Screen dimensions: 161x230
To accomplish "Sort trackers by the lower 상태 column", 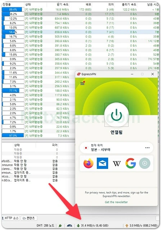I will click(24, 145).
